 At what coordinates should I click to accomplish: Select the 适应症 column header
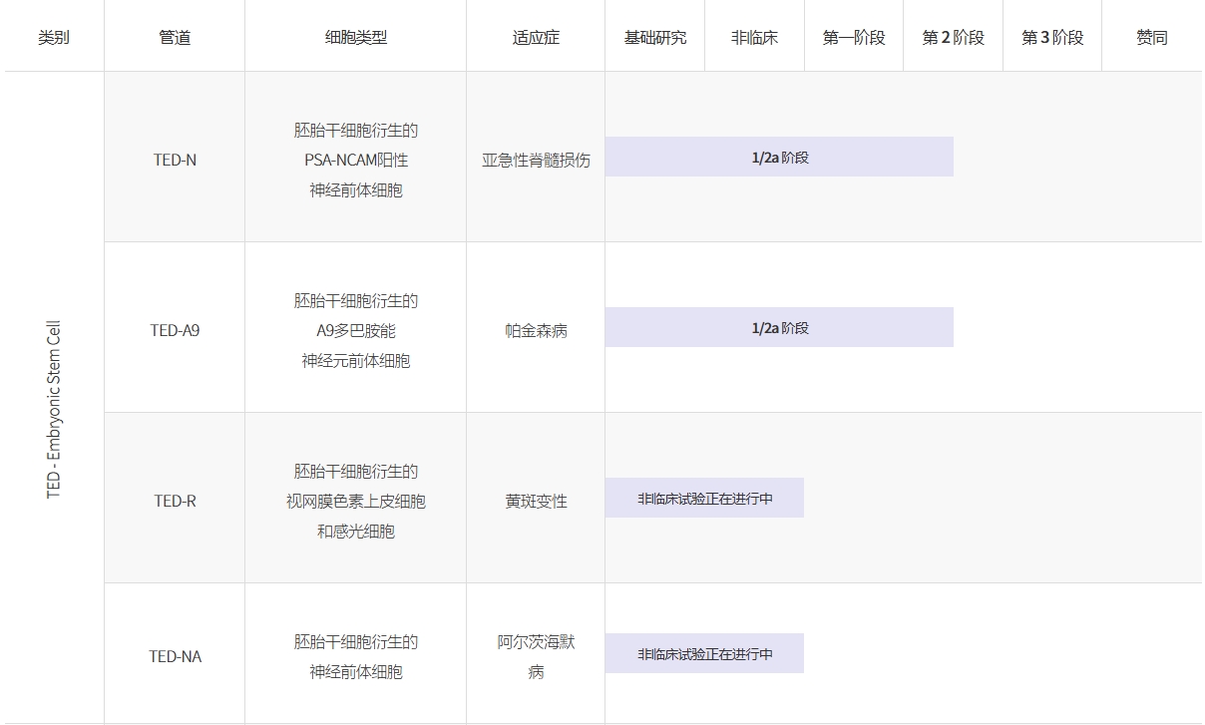[x=536, y=38]
